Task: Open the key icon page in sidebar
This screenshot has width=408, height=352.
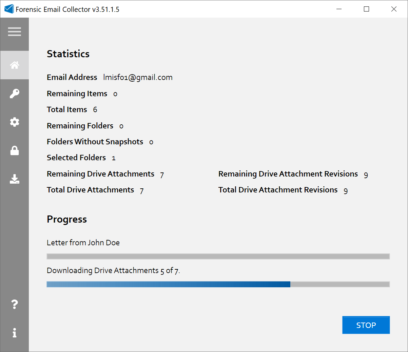Action: 15,94
